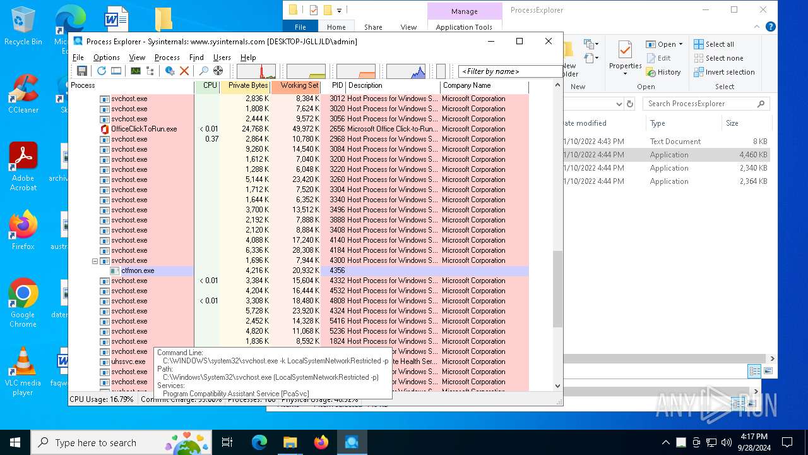Click the Quick Access properties checkmark icon in Explorer title bar

pos(314,10)
